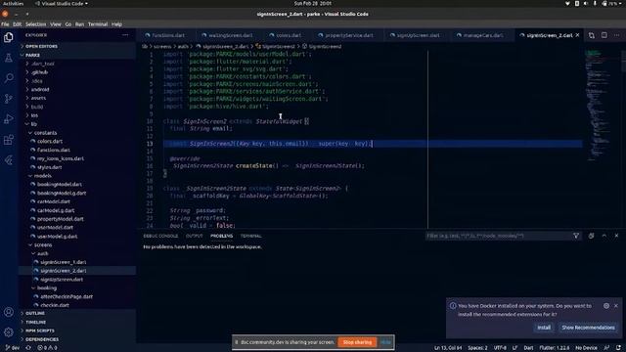Viewport: 626px width, 352px height.
Task: Open editor more actions ellipsis
Action: pyautogui.click(x=617, y=35)
